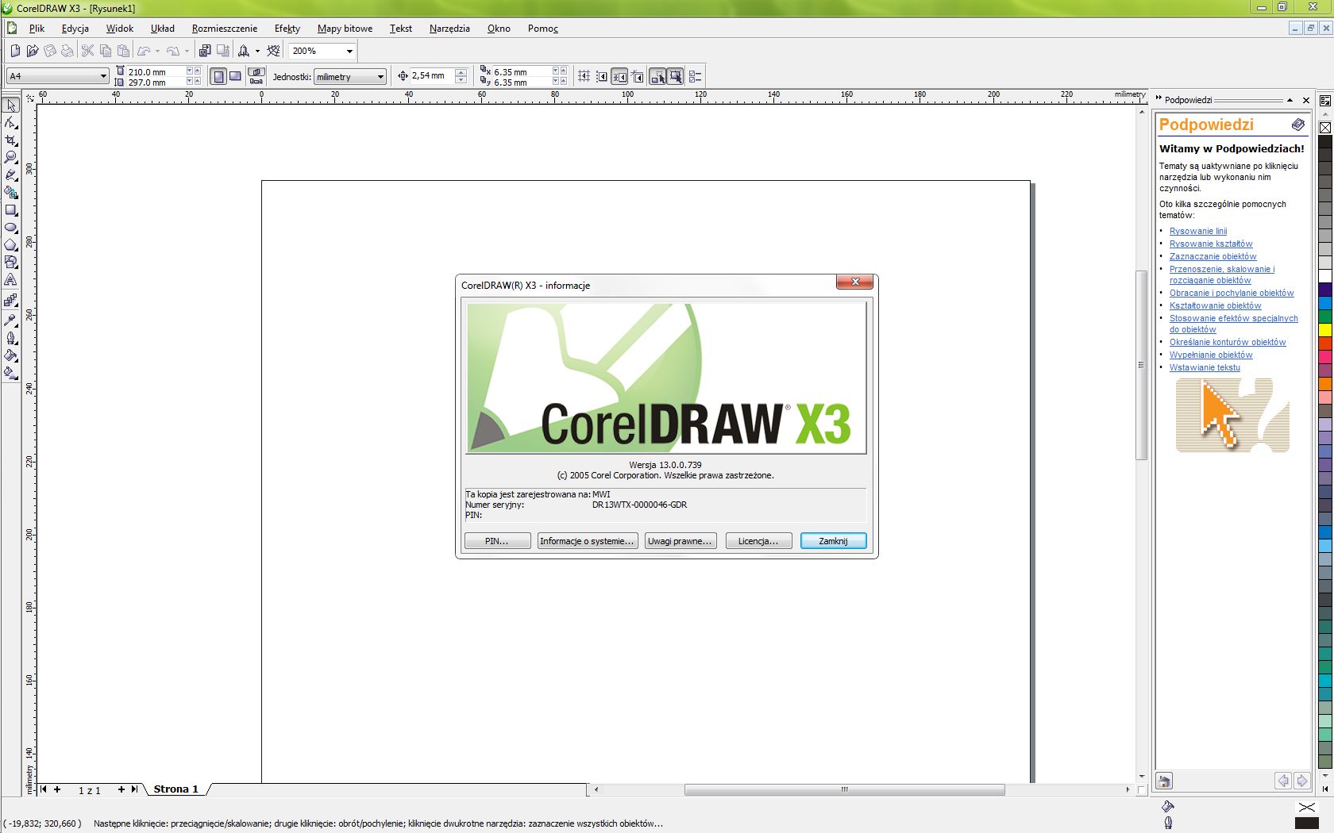Select the Smart Fill tool
The image size is (1334, 833).
point(11,193)
